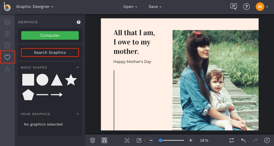Upload graphics from Computer
The width and height of the screenshot is (274, 146).
click(50, 35)
